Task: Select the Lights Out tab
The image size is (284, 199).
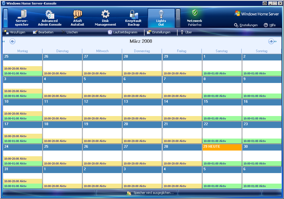Action: 161,18
